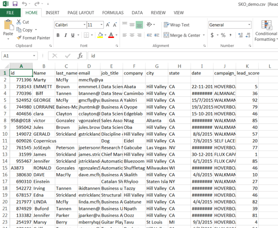The image size is (278, 228).
Task: Click the Orientation text rotation icon
Action: tap(149, 25)
